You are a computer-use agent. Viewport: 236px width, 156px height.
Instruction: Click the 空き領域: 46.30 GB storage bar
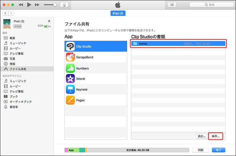point(138,150)
